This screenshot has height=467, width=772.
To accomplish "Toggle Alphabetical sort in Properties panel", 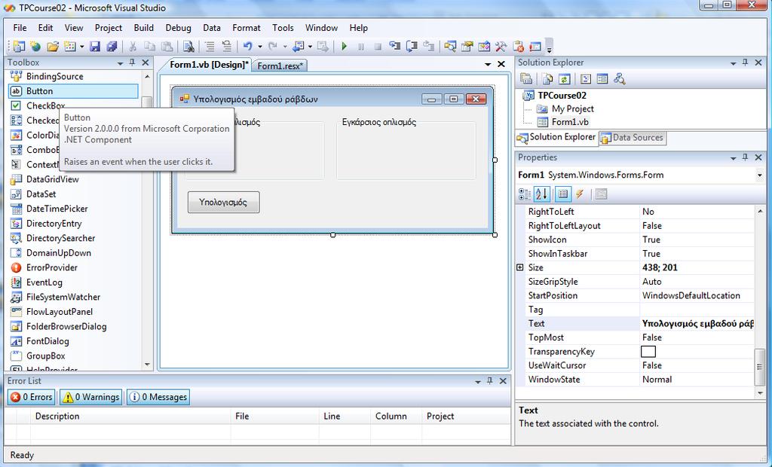I will [541, 194].
